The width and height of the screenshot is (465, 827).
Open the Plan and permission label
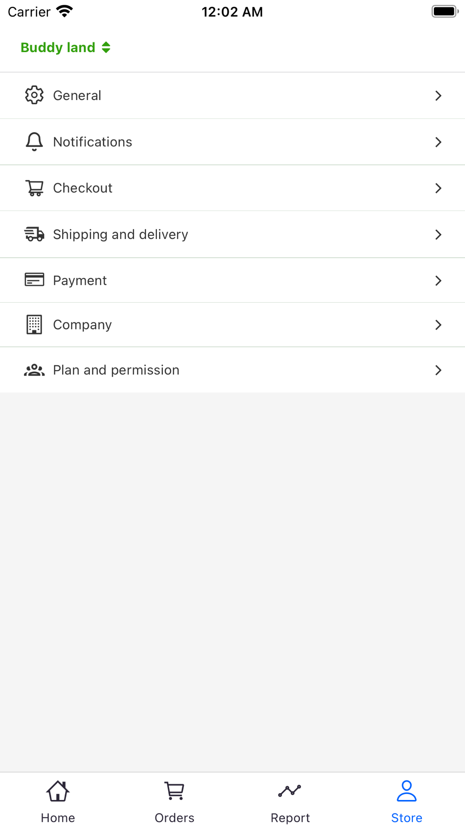click(116, 370)
